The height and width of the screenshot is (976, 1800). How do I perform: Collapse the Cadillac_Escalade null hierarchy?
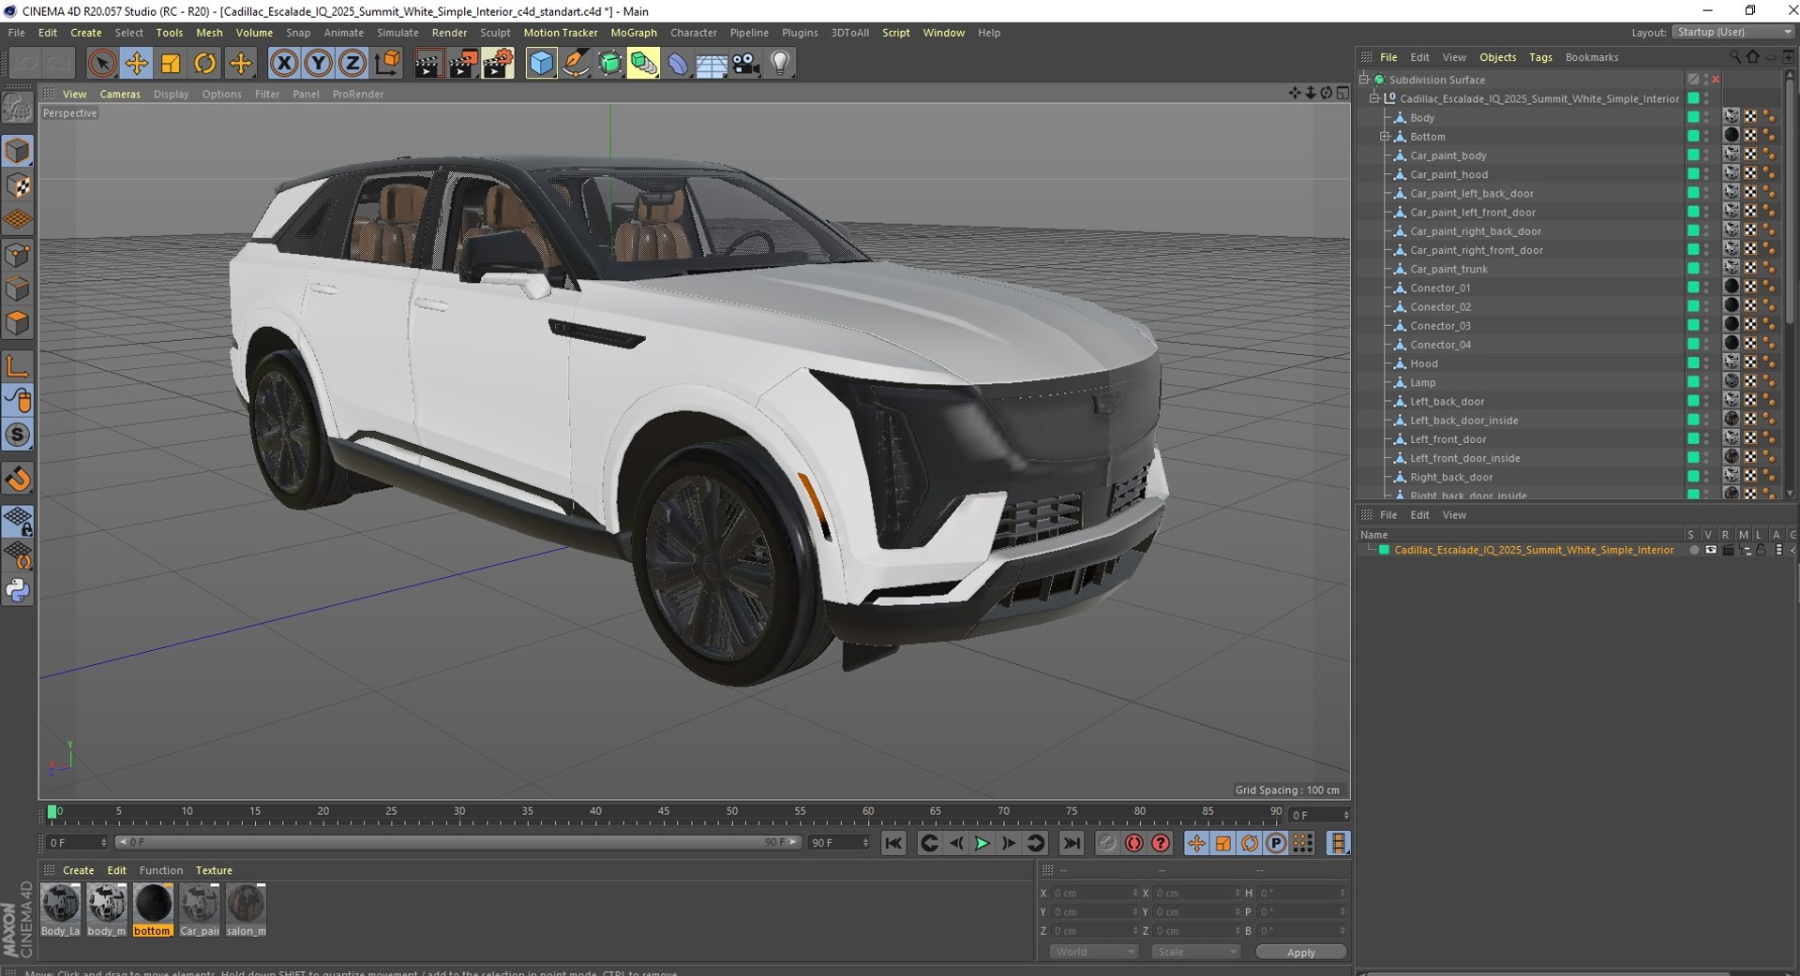1374,98
